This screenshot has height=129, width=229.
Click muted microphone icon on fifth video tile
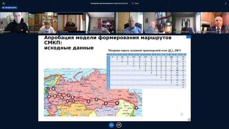pyautogui.click(x=141, y=32)
